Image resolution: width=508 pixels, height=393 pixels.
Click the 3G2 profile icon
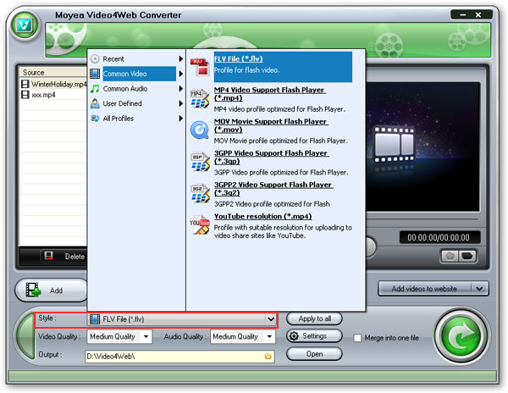click(x=200, y=193)
